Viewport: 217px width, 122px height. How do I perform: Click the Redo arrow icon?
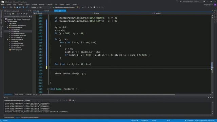tap(27, 7)
